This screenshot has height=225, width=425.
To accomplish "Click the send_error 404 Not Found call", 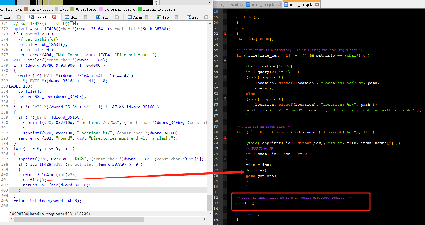I will [x=88, y=55].
